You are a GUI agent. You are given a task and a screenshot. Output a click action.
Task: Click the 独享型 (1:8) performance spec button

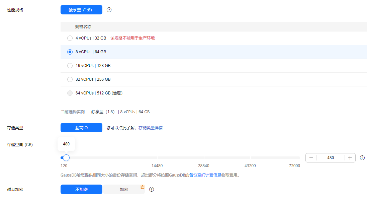tap(81, 10)
